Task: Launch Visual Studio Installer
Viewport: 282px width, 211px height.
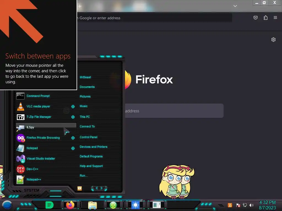Action: pos(46,159)
